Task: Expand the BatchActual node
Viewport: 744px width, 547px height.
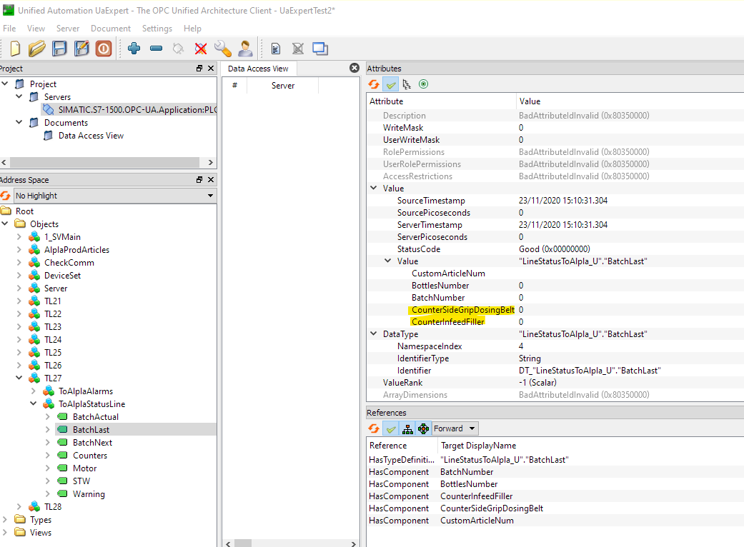Action: click(x=47, y=416)
